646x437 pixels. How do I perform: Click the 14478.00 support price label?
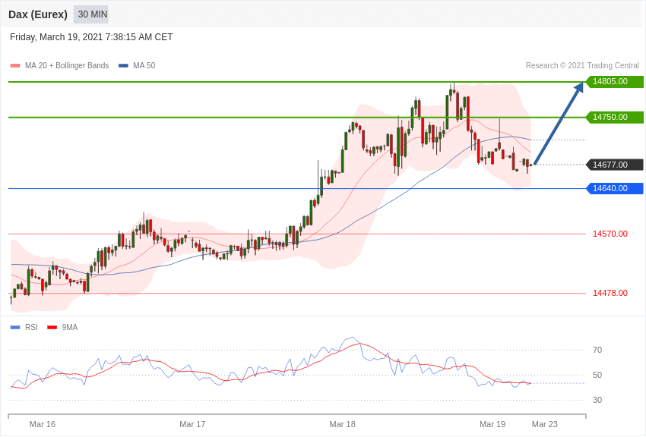[x=610, y=293]
